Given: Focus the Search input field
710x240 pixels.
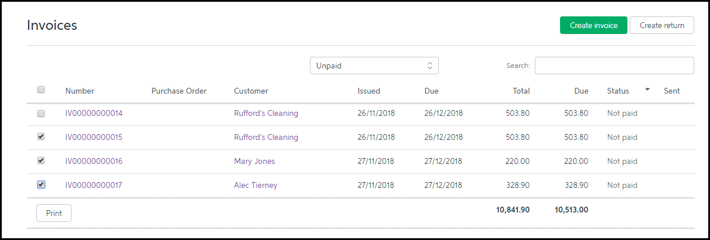Looking at the screenshot, I should click(x=614, y=66).
